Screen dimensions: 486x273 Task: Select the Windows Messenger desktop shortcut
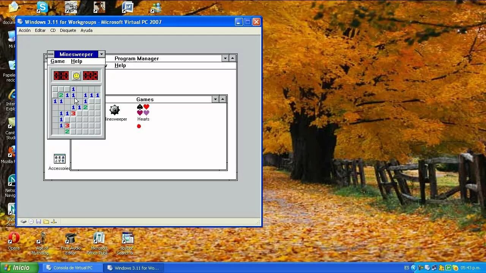click(x=156, y=7)
